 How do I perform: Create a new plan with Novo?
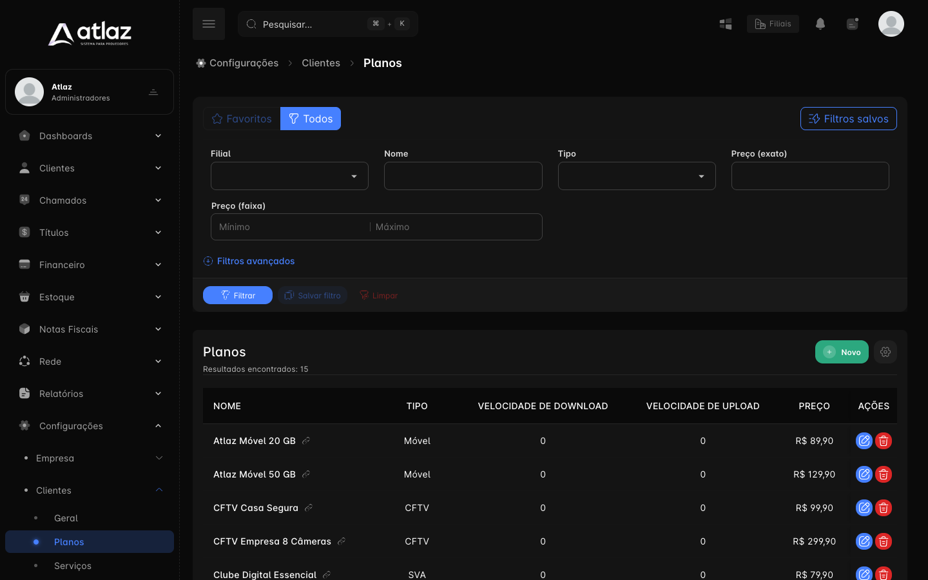(842, 352)
